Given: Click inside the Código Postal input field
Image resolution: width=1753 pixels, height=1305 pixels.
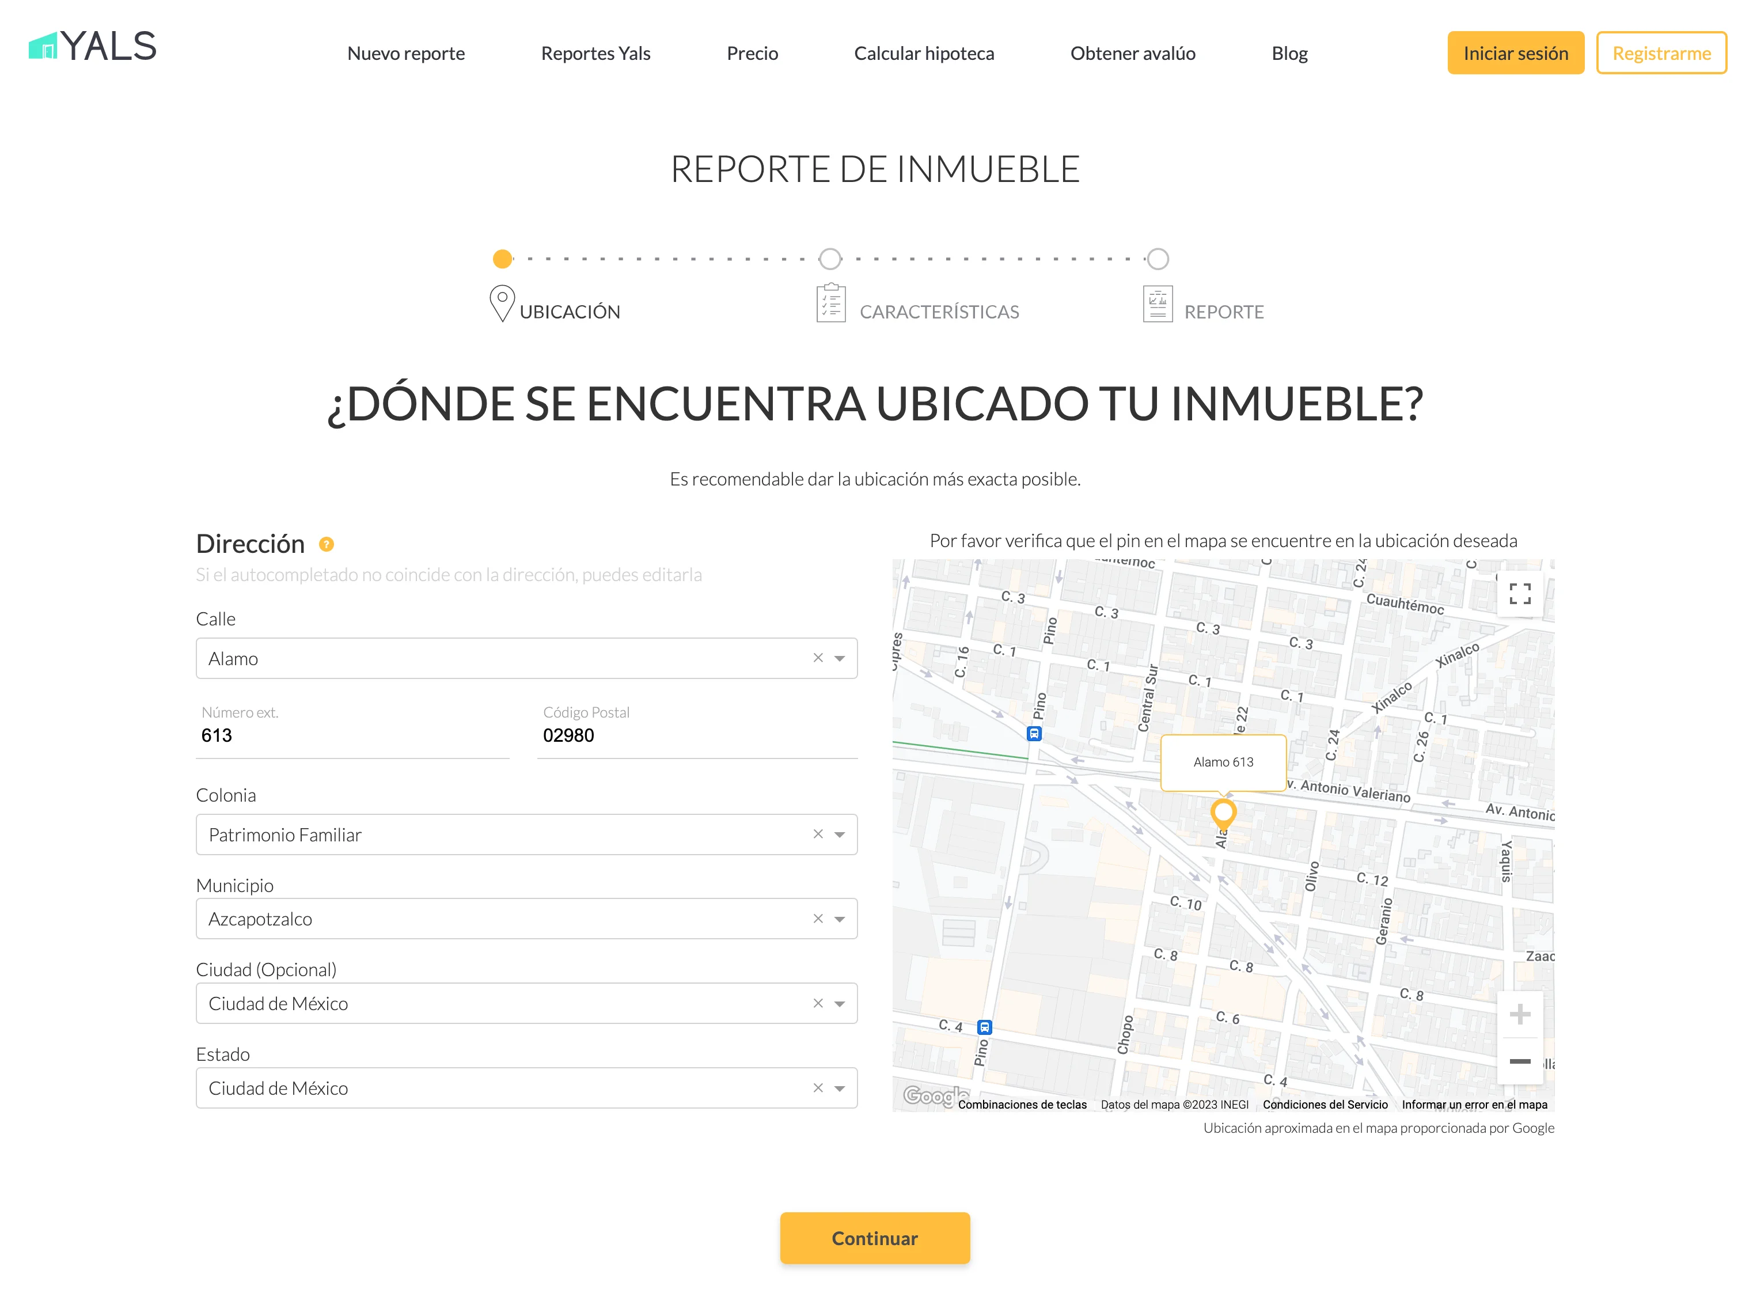Looking at the screenshot, I should point(695,735).
